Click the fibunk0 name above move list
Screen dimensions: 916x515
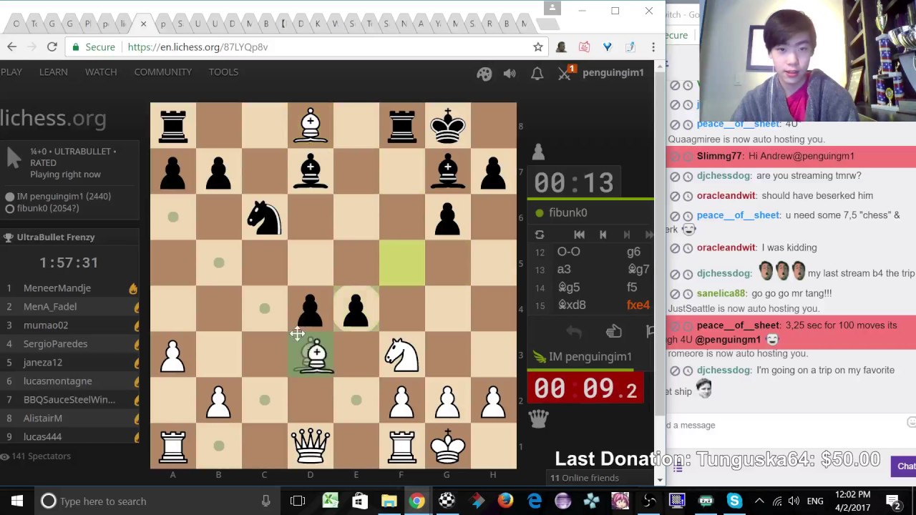click(568, 212)
